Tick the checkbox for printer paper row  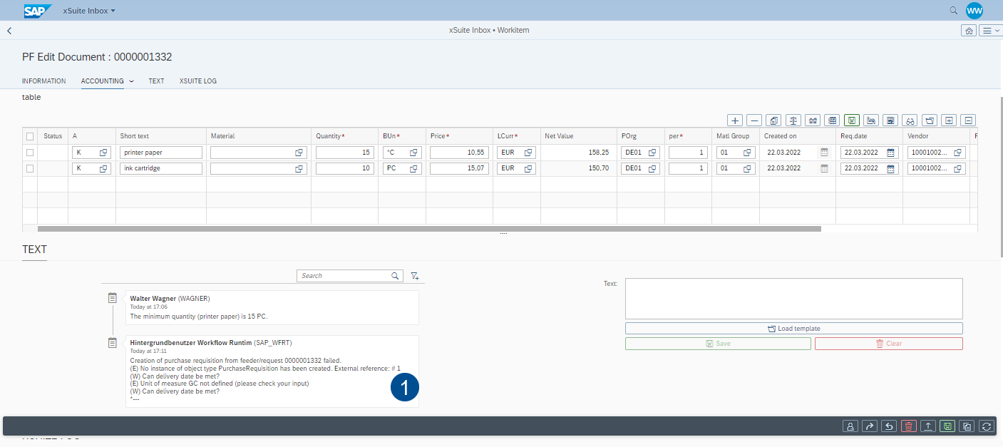click(30, 153)
